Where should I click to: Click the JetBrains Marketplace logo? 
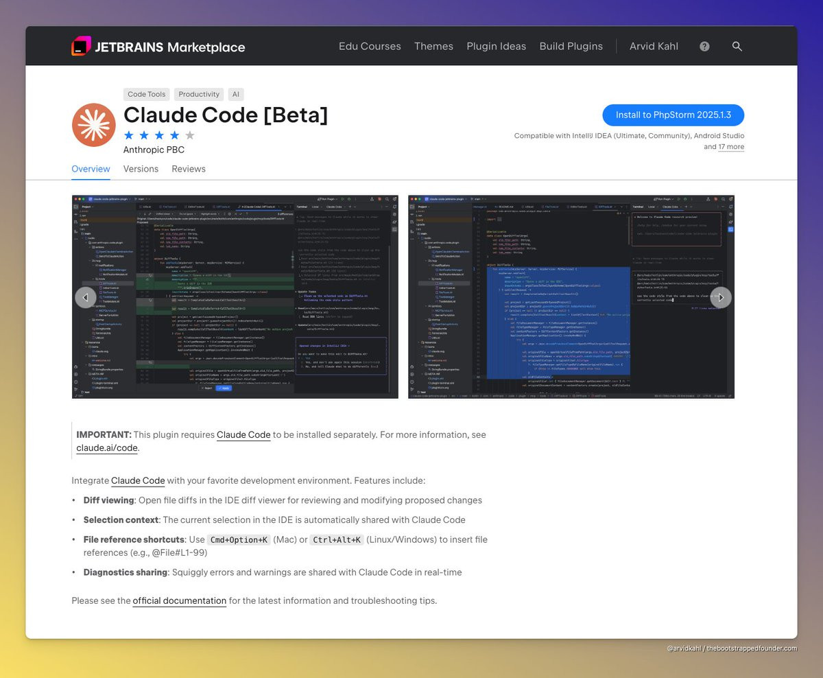[x=158, y=47]
